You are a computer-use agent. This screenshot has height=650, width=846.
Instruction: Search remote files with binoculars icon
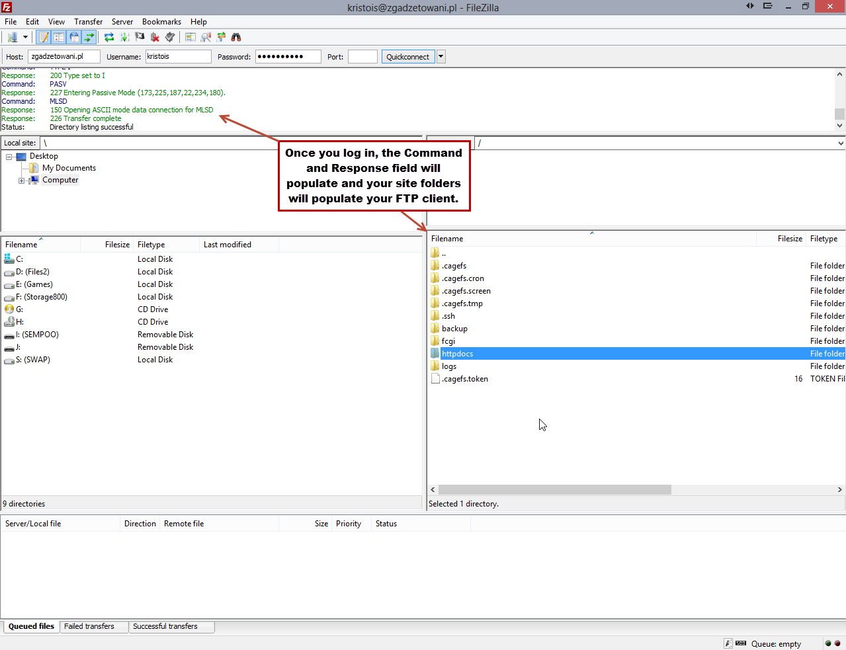[x=236, y=37]
